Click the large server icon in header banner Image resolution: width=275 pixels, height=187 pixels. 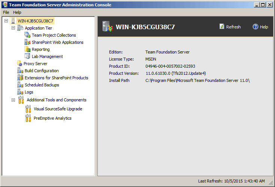click(x=108, y=27)
